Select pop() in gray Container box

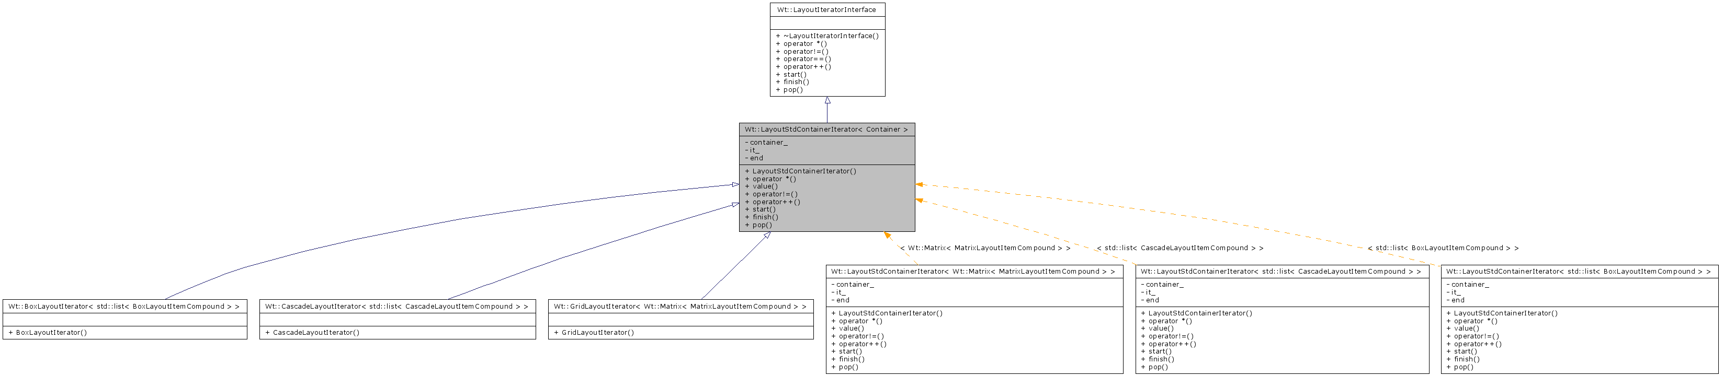click(764, 226)
